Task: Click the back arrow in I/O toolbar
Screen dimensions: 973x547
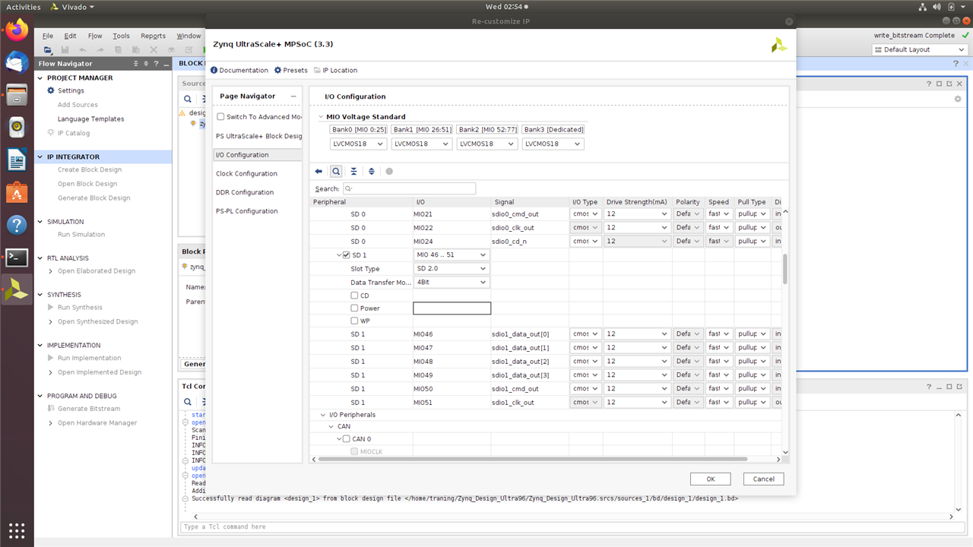Action: [x=319, y=172]
